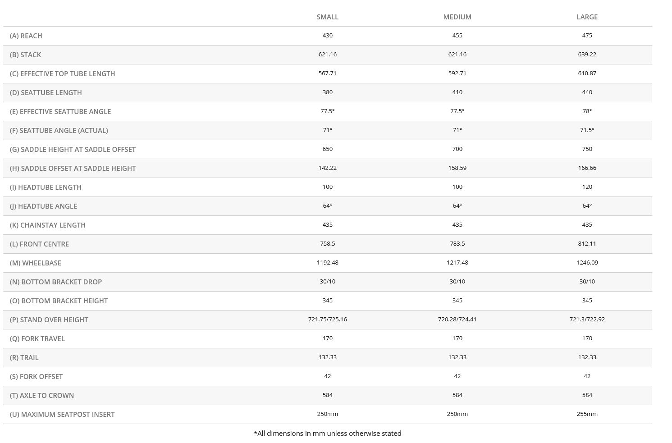Click the (K) Chainstay Length row label

(x=48, y=225)
